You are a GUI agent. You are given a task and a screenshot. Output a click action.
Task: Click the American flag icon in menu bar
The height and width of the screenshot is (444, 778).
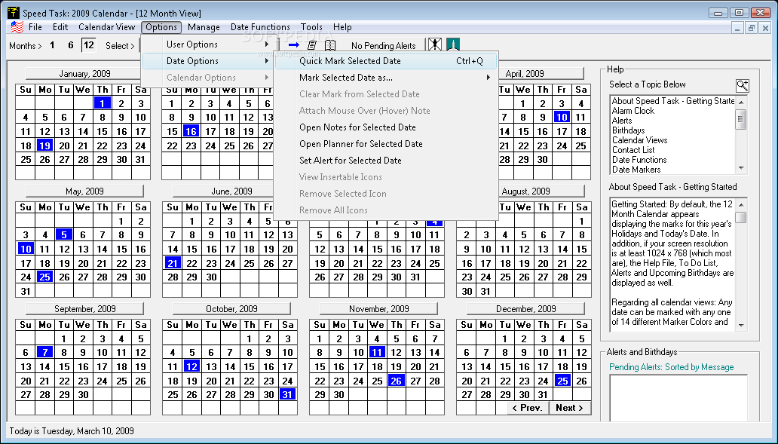pos(17,27)
